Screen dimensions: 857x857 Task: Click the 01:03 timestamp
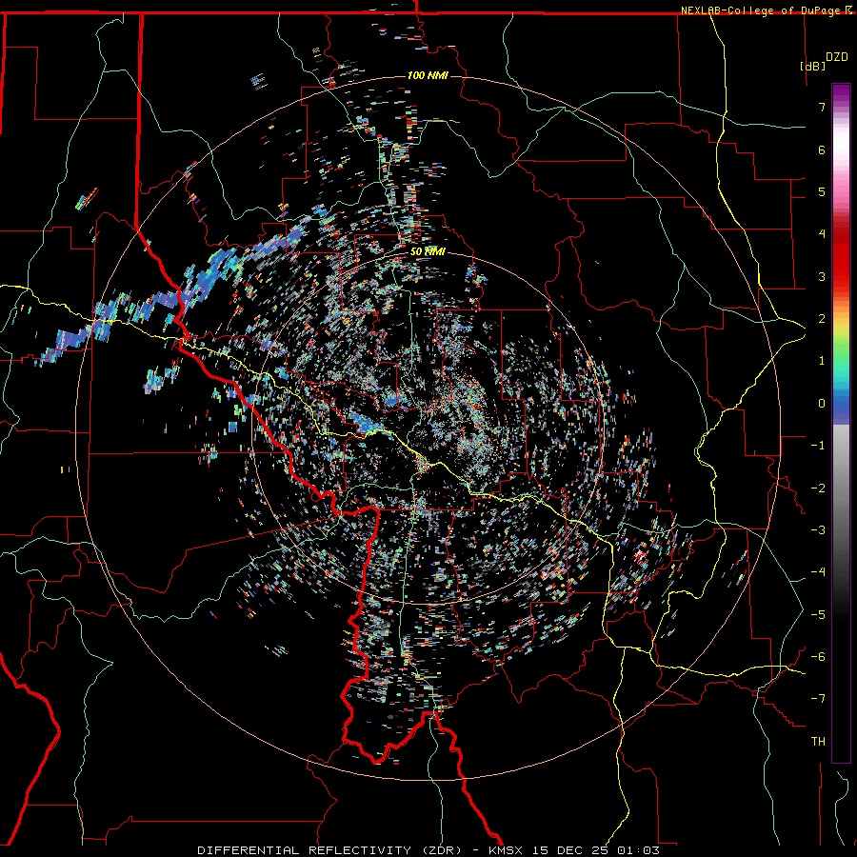pos(638,850)
